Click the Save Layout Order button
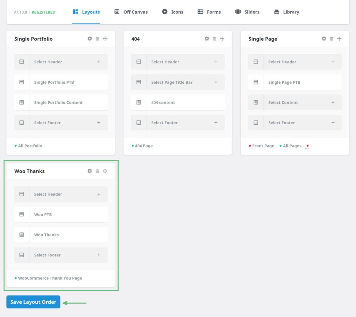The height and width of the screenshot is (317, 356). click(33, 302)
